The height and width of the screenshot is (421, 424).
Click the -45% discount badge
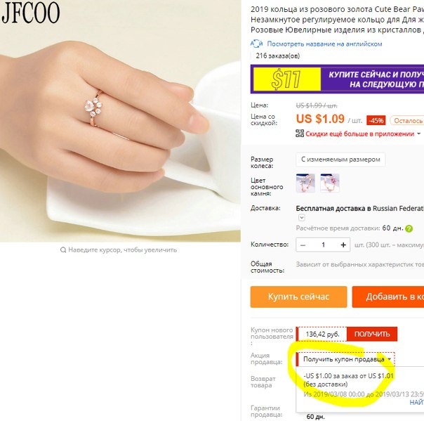click(376, 120)
